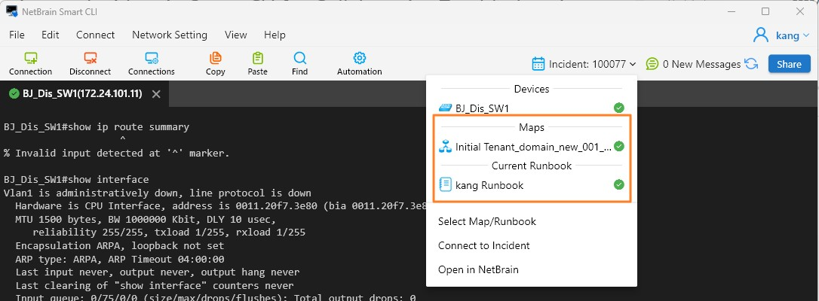The height and width of the screenshot is (301, 819).
Task: Open the Help menu
Action: tap(275, 35)
